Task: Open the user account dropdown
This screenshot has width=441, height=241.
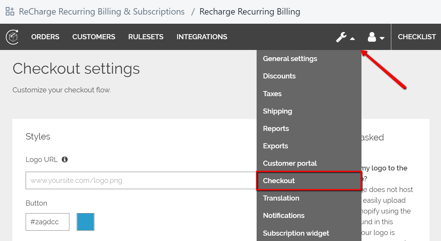Action: click(x=376, y=37)
